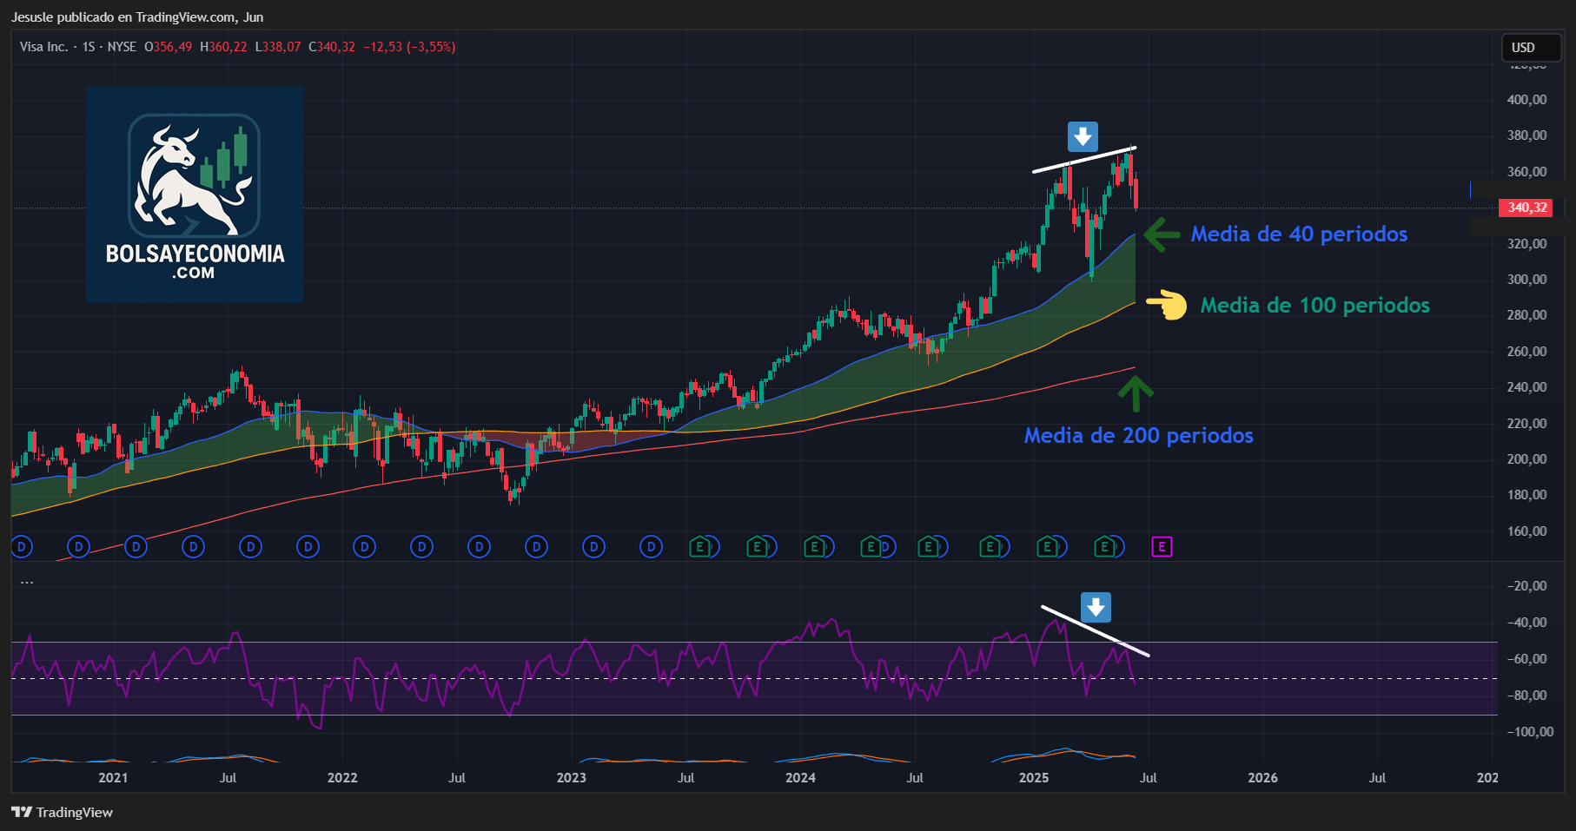The height and width of the screenshot is (831, 1576).
Task: Click the 180,00 price axis label
Action: [1526, 495]
